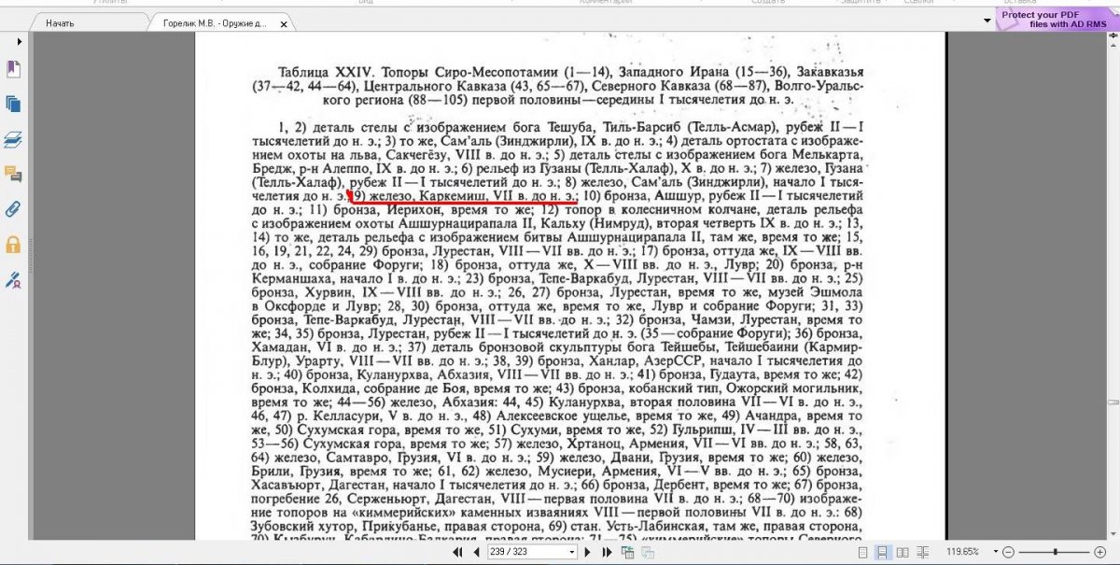This screenshot has width=1120, height=565.
Task: Go forward to the next view
Action: point(648,552)
